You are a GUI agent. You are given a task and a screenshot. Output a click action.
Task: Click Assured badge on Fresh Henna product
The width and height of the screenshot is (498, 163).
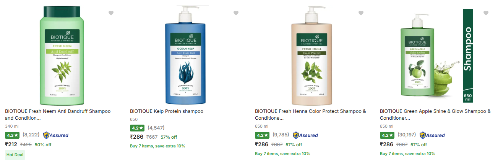tap(305, 135)
